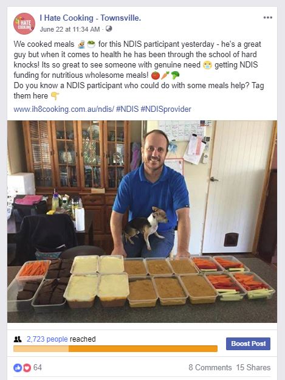The height and width of the screenshot is (380, 285).
Task: Open the post photo of meals
Action: click(142, 221)
